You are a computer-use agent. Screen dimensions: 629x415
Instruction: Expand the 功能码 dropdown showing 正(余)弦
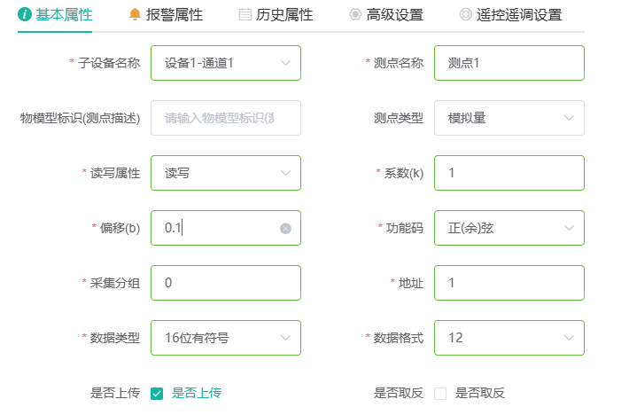[x=509, y=228]
